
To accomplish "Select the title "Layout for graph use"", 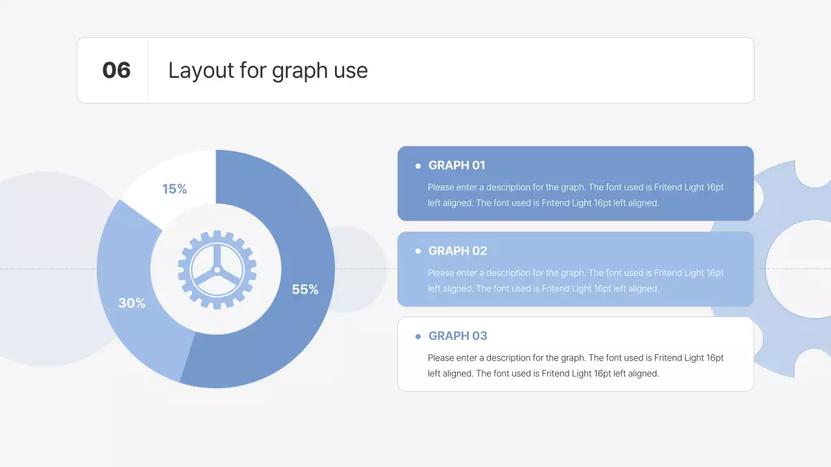I will pyautogui.click(x=267, y=70).
